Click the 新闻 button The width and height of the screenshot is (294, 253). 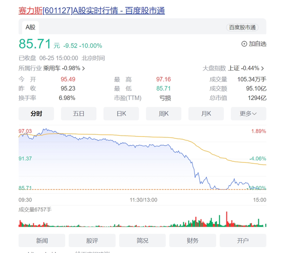click(x=42, y=240)
